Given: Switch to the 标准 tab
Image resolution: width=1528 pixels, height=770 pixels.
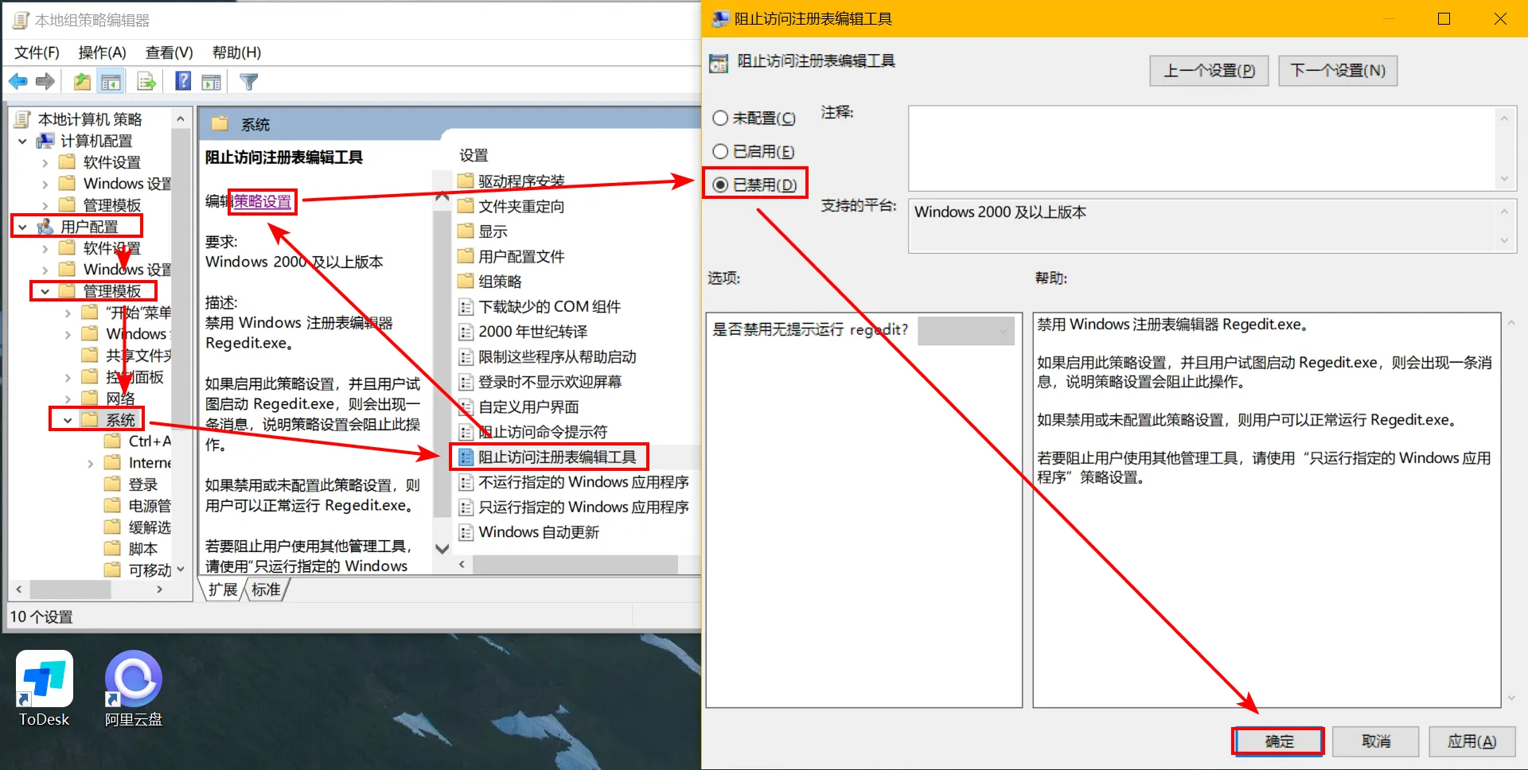Looking at the screenshot, I should [x=267, y=589].
